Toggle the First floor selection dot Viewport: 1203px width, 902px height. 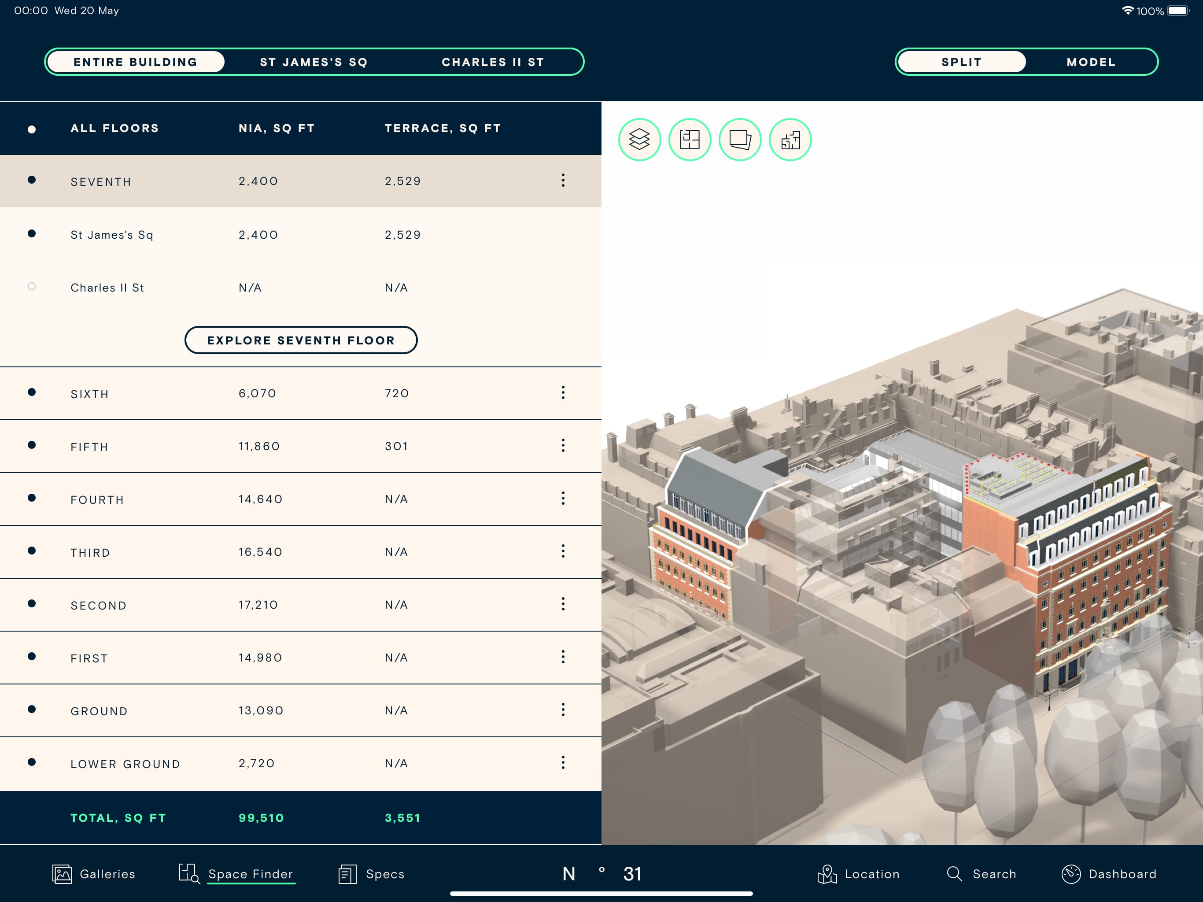[x=32, y=656]
